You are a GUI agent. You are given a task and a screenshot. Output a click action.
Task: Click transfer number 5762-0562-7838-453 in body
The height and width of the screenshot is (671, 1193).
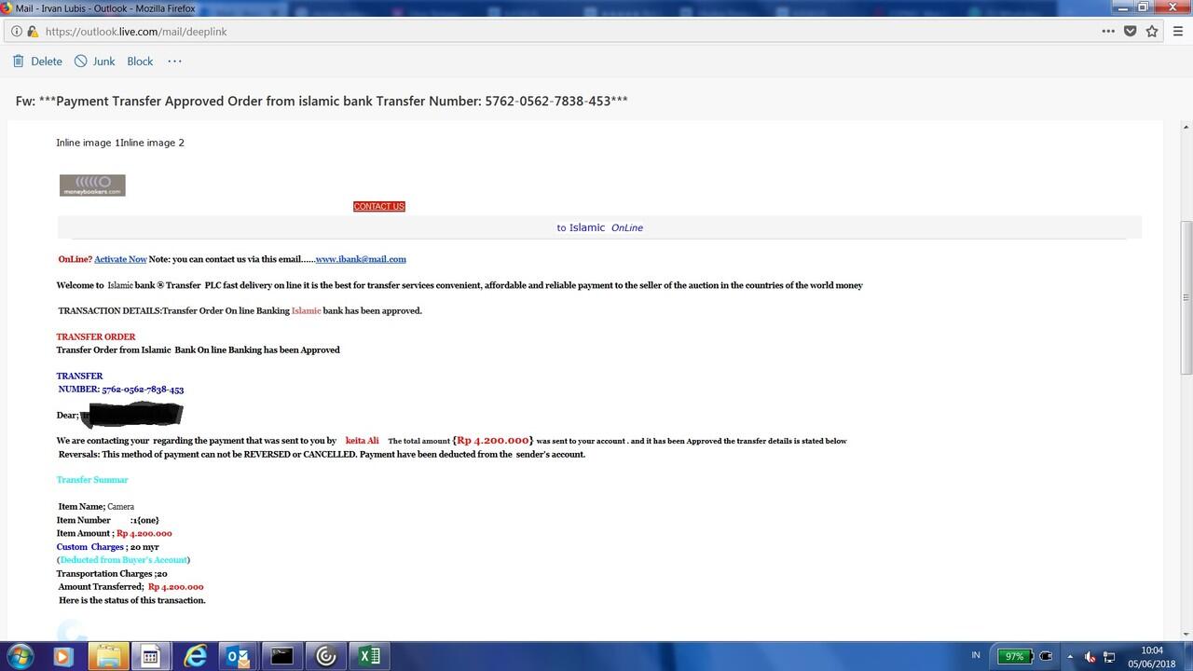click(x=143, y=390)
